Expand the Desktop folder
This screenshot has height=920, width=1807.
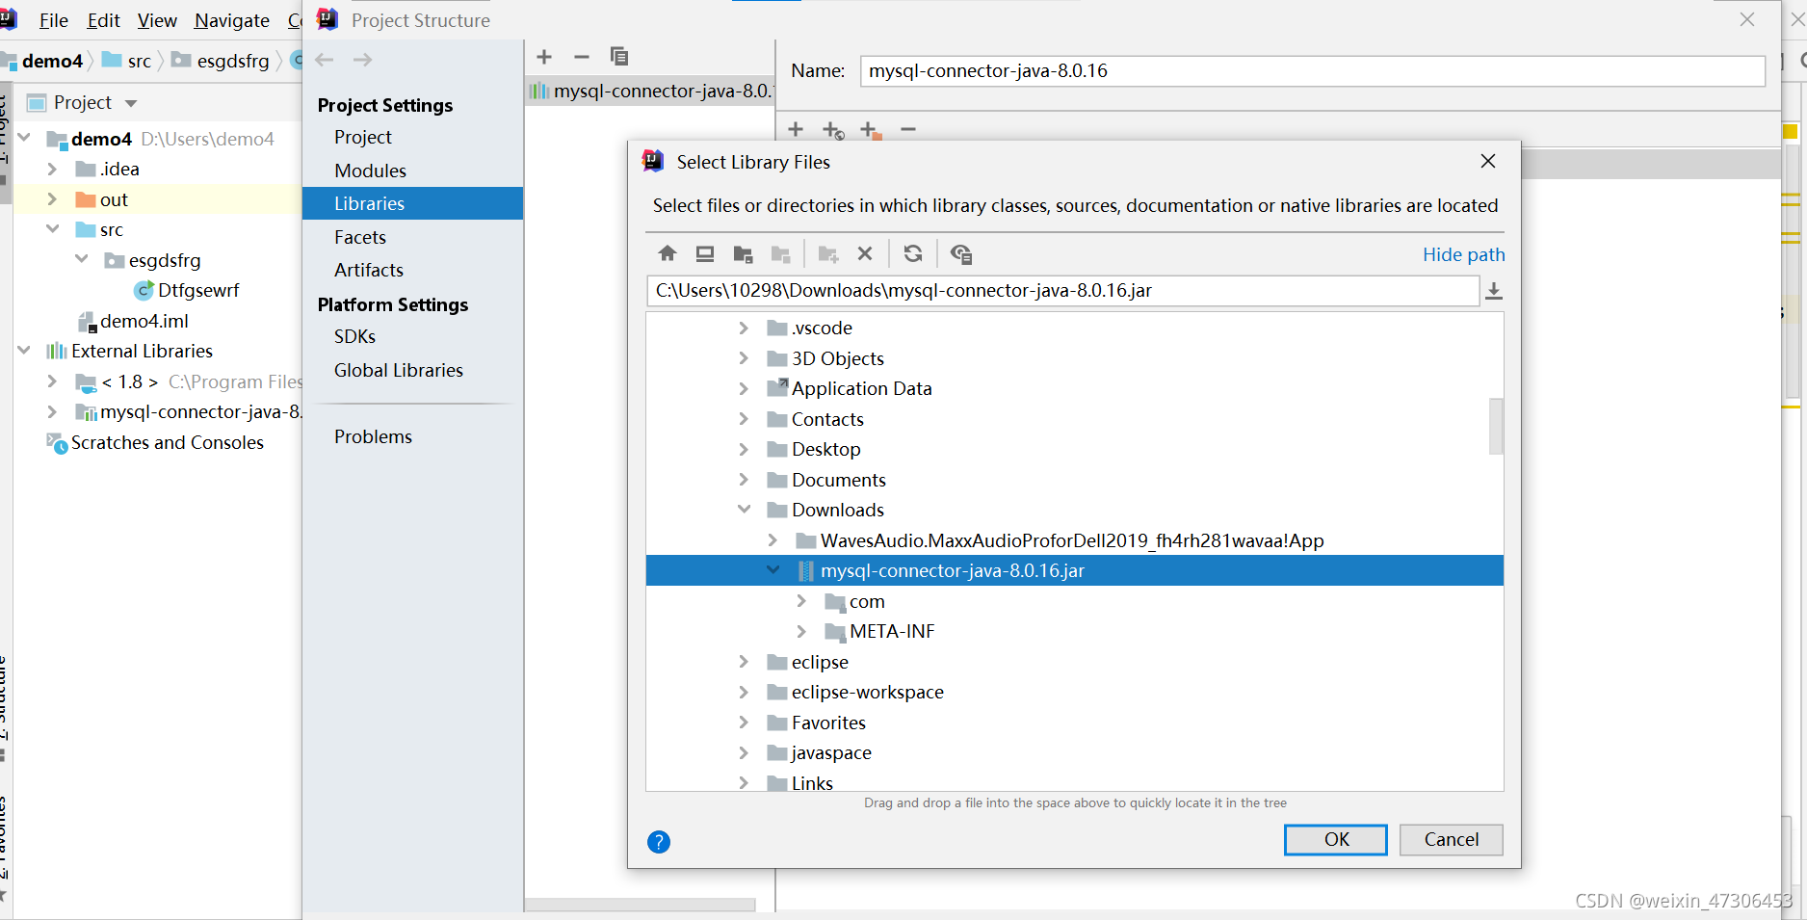pos(744,450)
